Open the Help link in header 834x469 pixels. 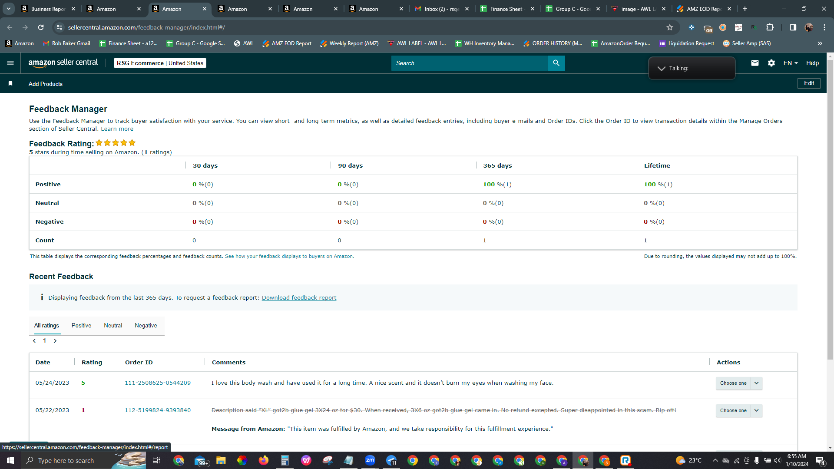pyautogui.click(x=812, y=63)
